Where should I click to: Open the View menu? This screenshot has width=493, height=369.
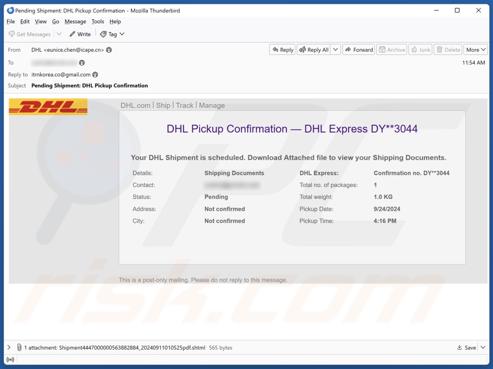[41, 21]
